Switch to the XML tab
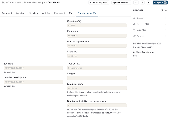 (71, 13)
